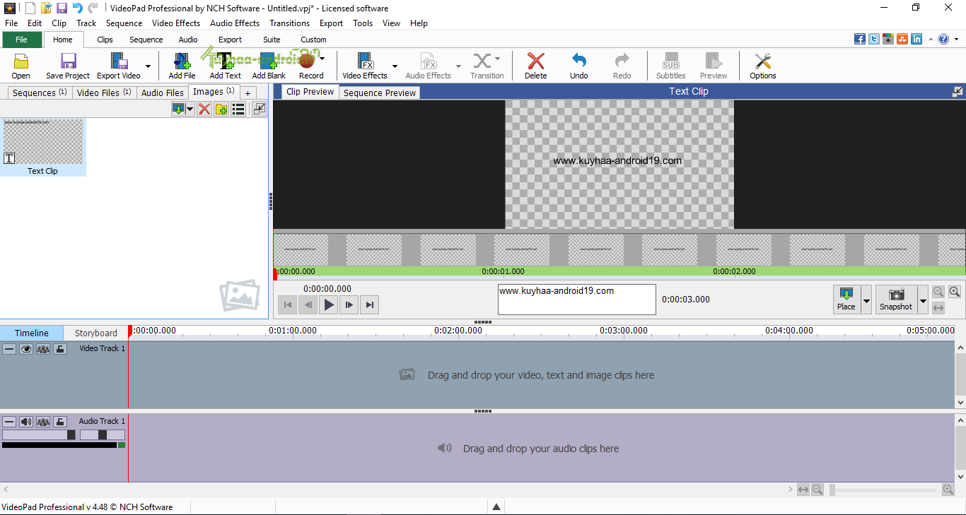Open a file with the Add File tool
Viewport: 966px width, 515px height.
[x=182, y=66]
